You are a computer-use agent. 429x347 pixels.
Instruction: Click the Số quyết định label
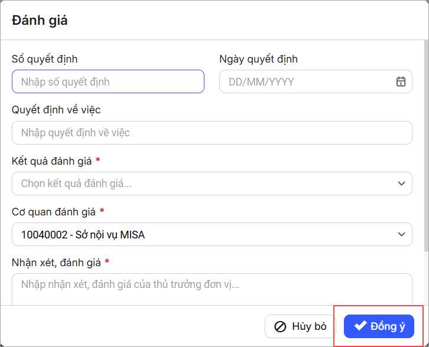45,59
